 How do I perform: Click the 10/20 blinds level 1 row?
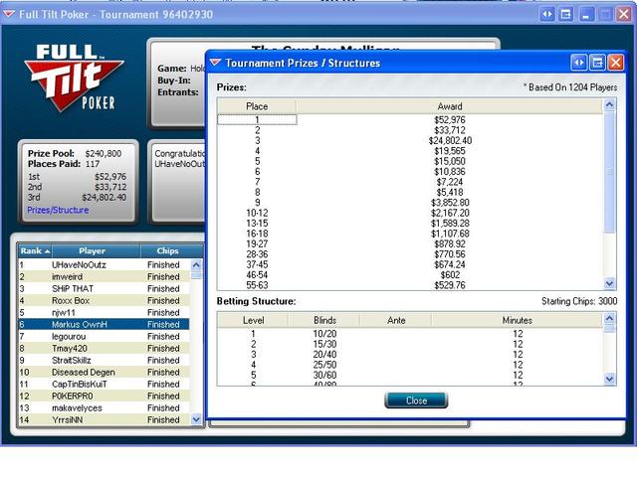coord(410,334)
